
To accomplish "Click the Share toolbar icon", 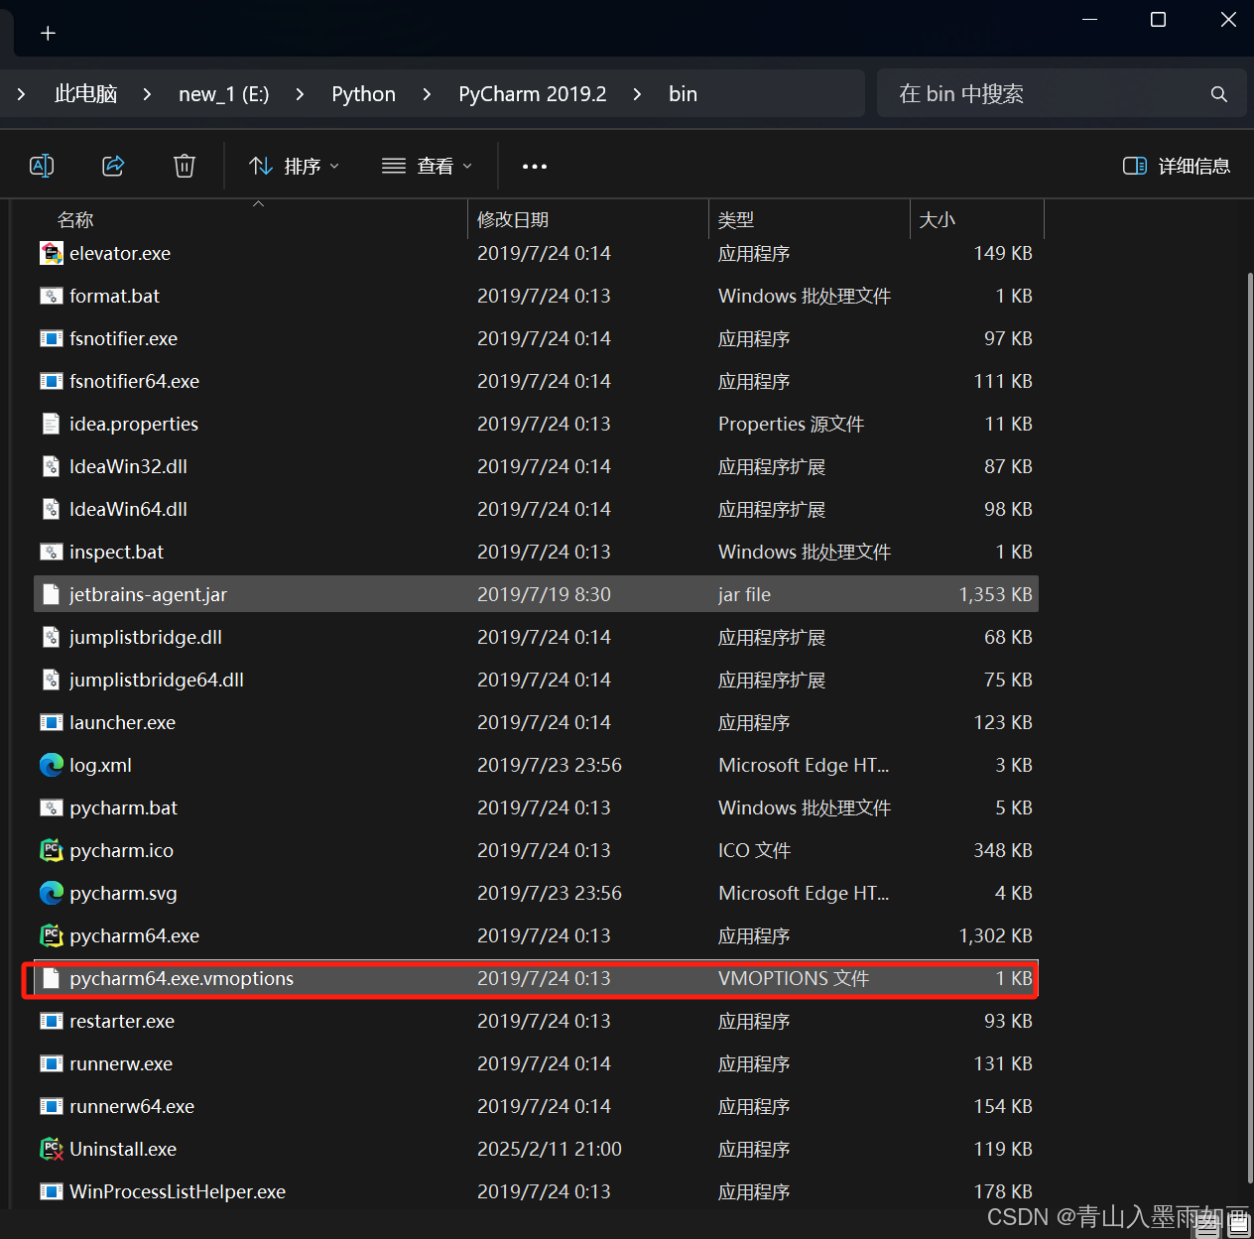I will (113, 166).
